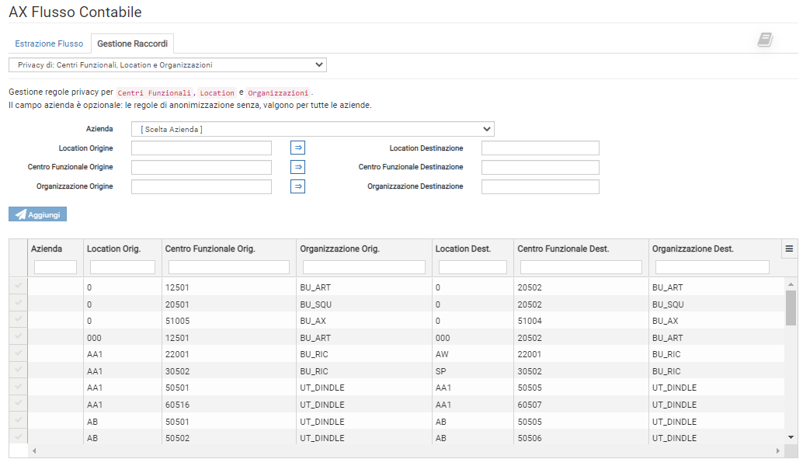This screenshot has width=803, height=466.
Task: Copy Location Origine to destination with arrow
Action: [x=298, y=148]
